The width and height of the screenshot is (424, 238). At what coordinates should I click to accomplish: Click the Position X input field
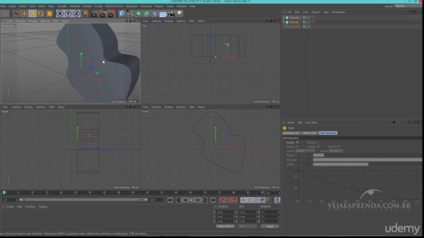pyautogui.click(x=225, y=212)
